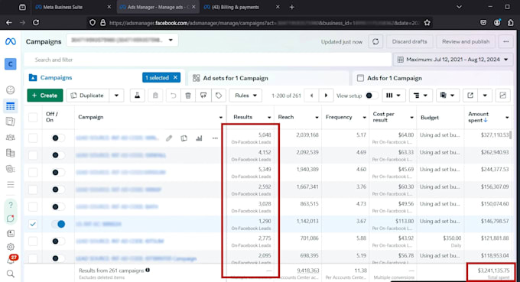Viewport: 520px width, 282px height.
Task: Go back with the browser back arrow
Action: click(x=9, y=22)
